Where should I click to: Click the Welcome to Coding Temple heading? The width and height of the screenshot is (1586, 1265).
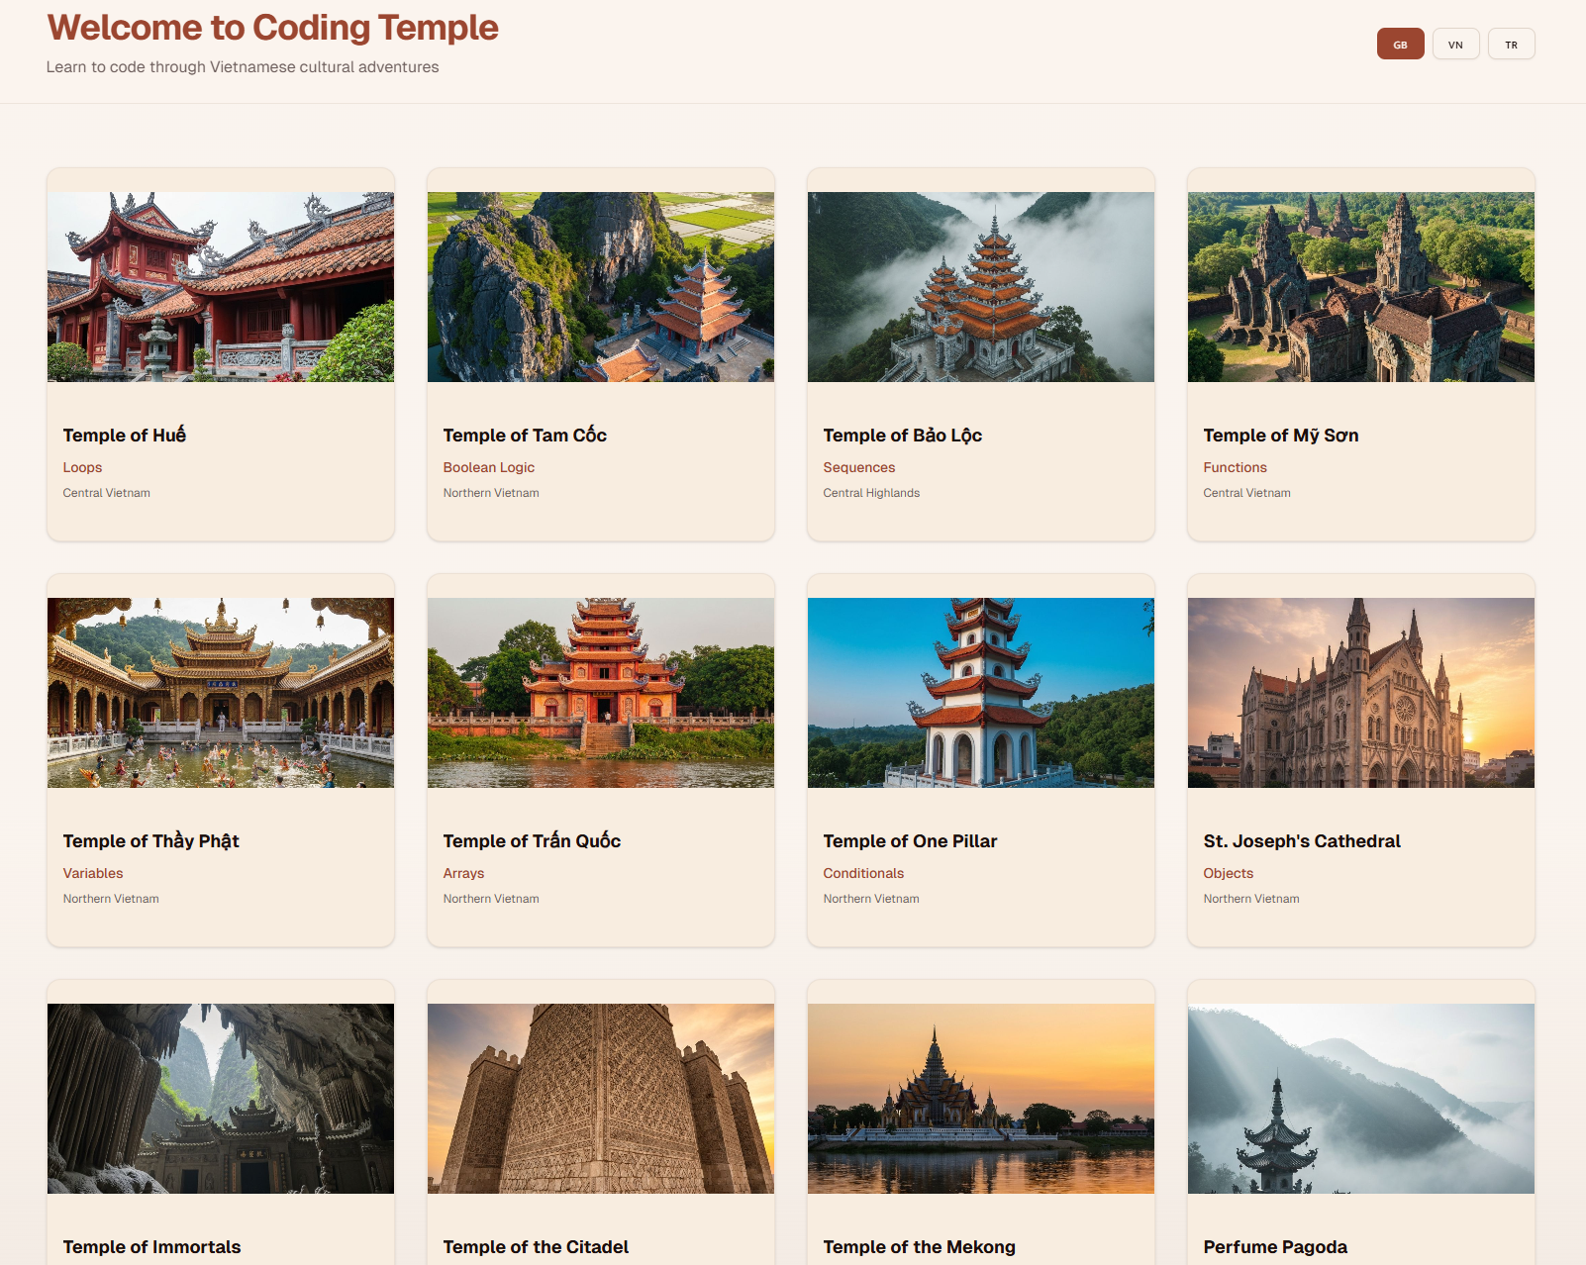tap(272, 28)
